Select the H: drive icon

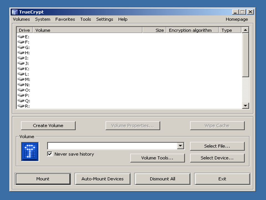[x=21, y=52]
